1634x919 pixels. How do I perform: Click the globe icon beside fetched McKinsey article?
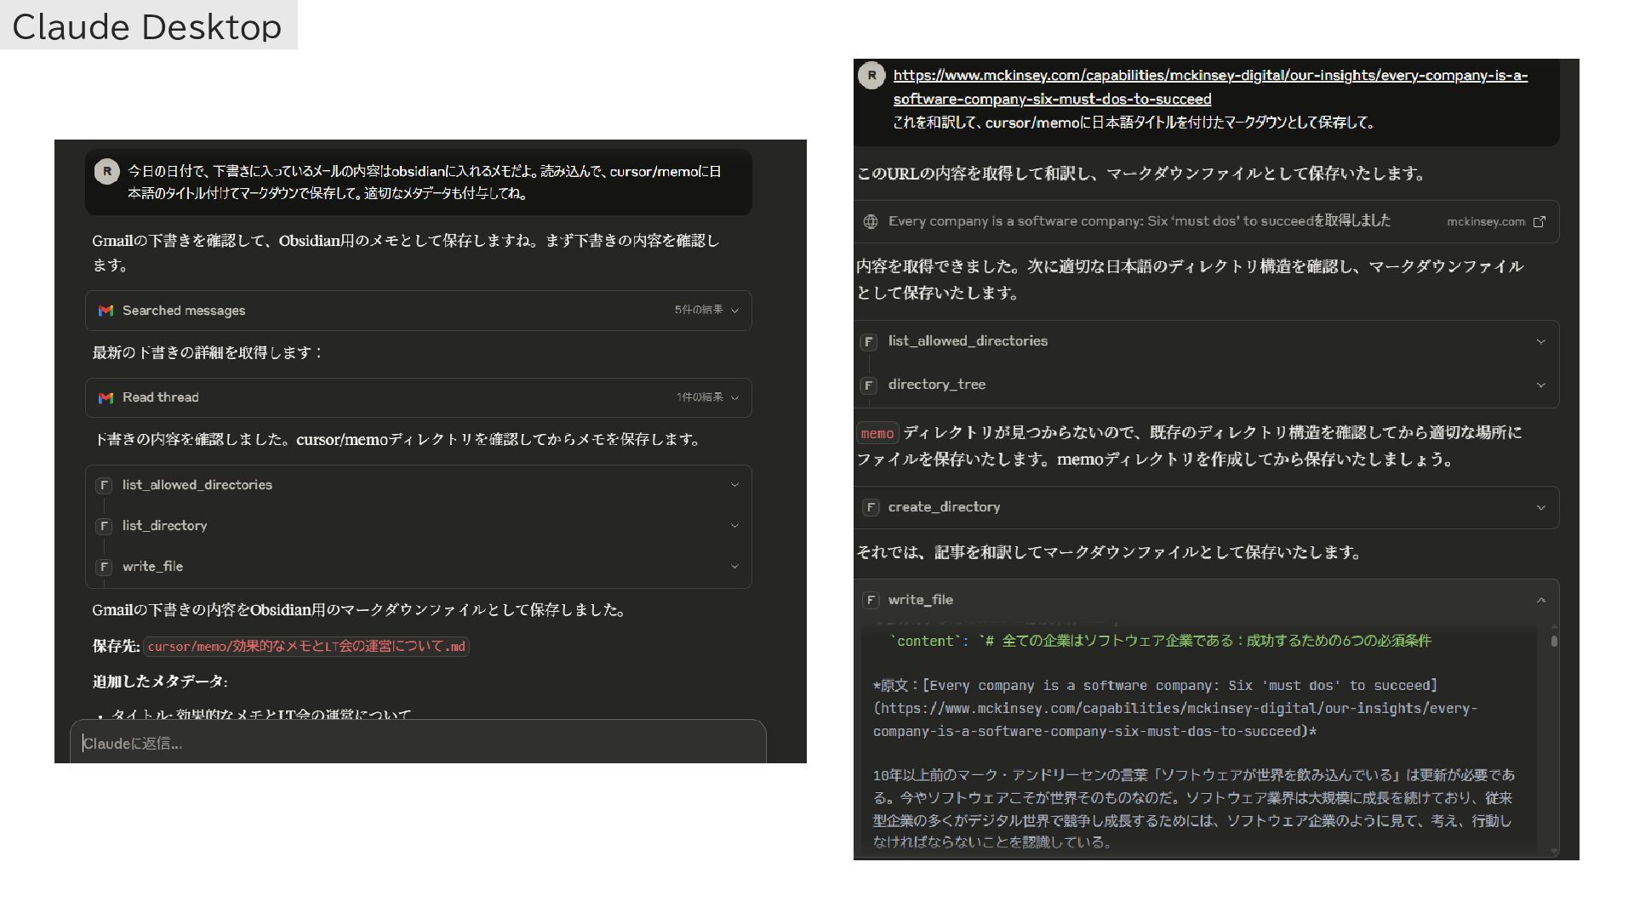pyautogui.click(x=870, y=221)
